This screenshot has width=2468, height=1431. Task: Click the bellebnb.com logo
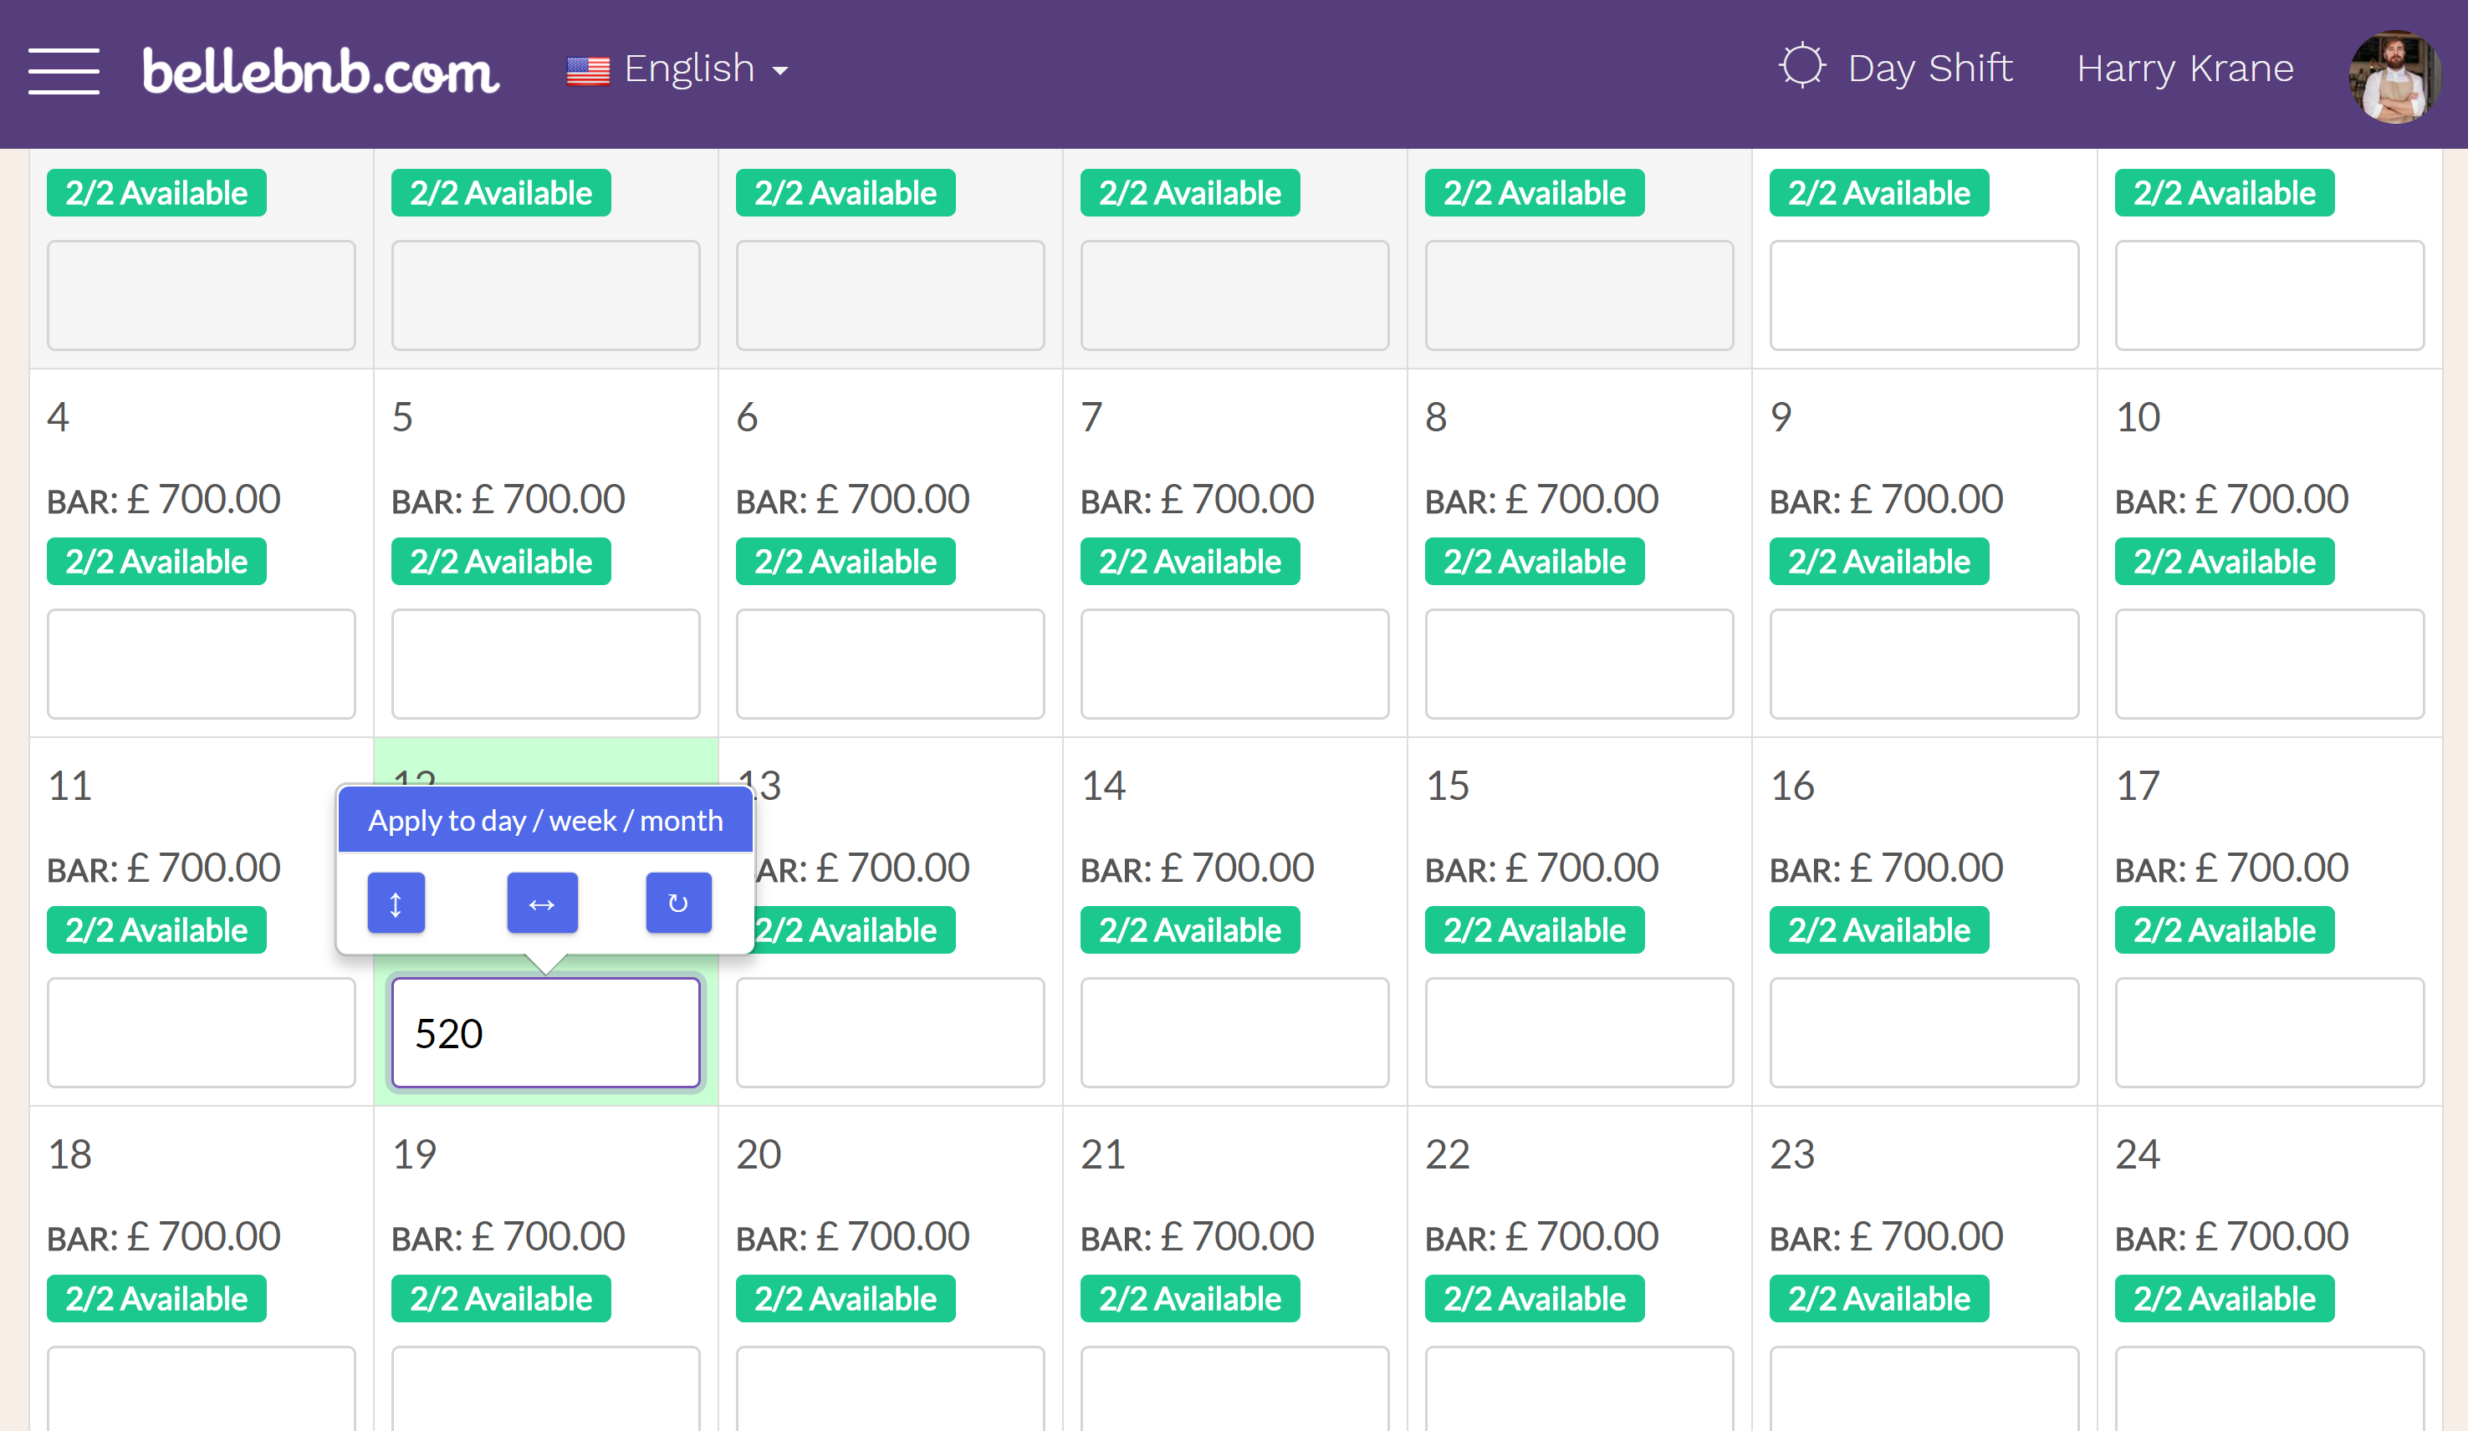point(320,70)
